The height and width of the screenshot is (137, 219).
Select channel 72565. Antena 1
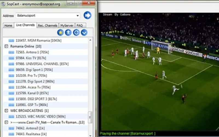tap(32, 52)
